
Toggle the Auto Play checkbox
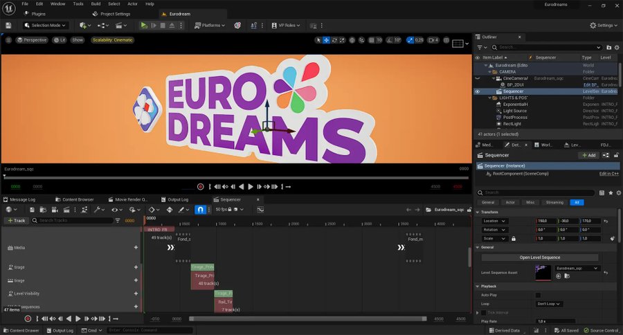tap(539, 295)
